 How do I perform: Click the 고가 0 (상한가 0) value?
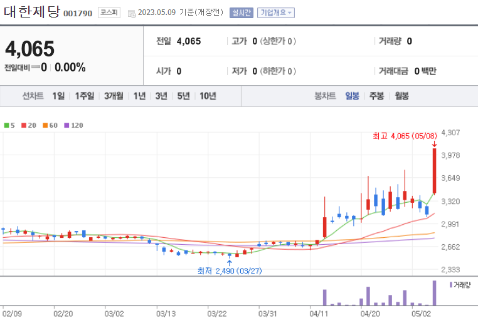(263, 41)
